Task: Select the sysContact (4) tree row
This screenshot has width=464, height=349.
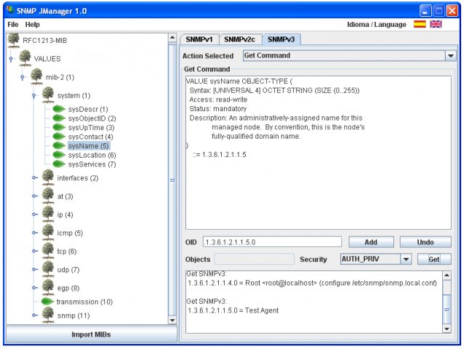Action: (x=91, y=137)
